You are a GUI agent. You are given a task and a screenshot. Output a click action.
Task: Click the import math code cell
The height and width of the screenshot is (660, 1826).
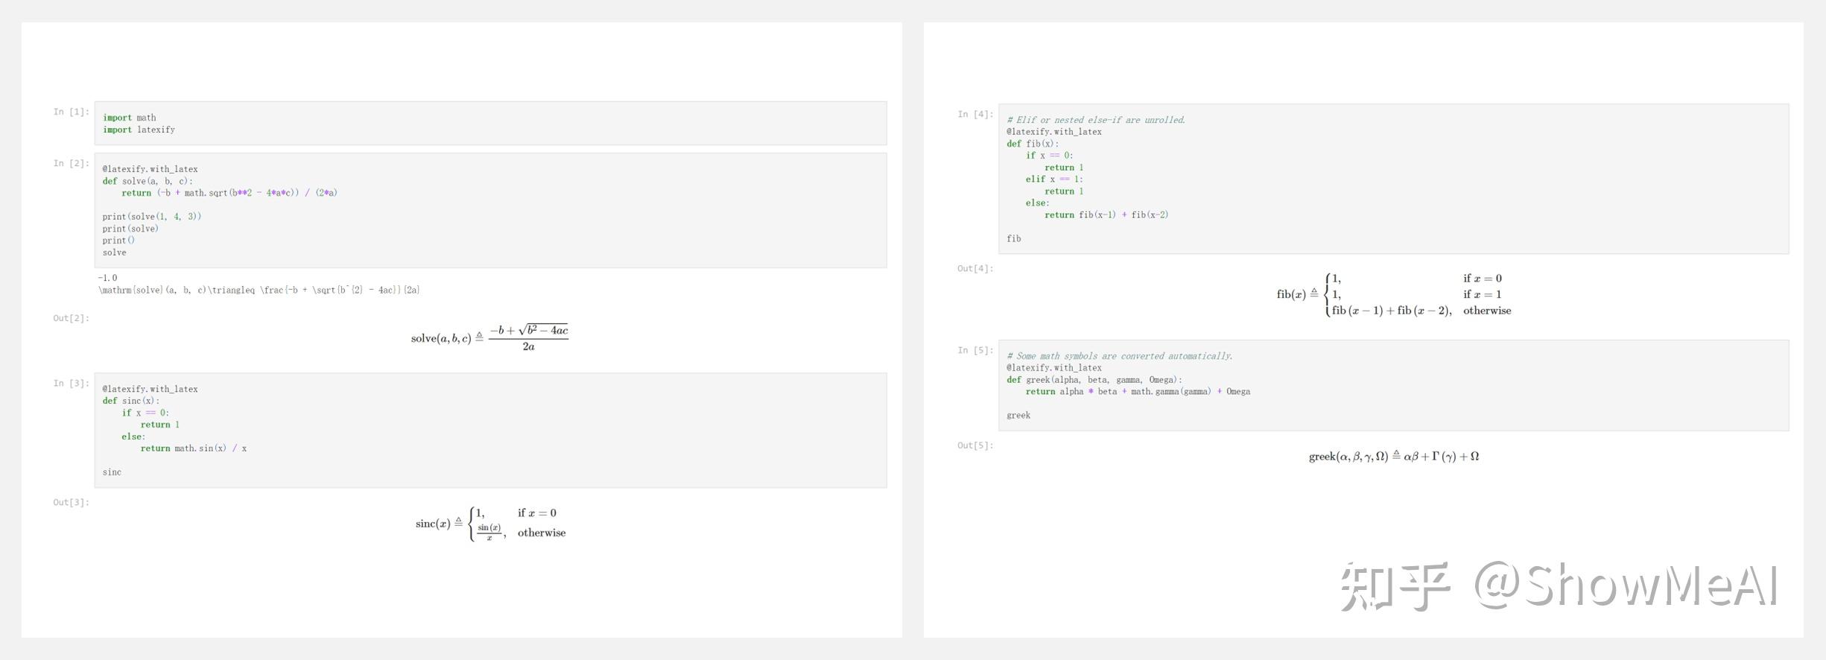point(490,124)
